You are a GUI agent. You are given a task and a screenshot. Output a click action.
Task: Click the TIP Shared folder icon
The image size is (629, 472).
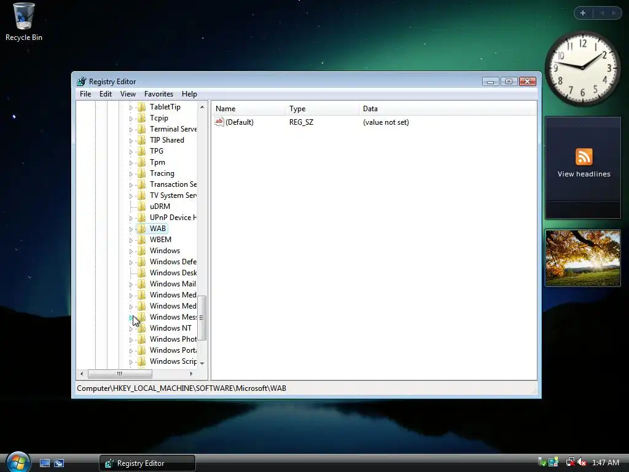(x=142, y=140)
